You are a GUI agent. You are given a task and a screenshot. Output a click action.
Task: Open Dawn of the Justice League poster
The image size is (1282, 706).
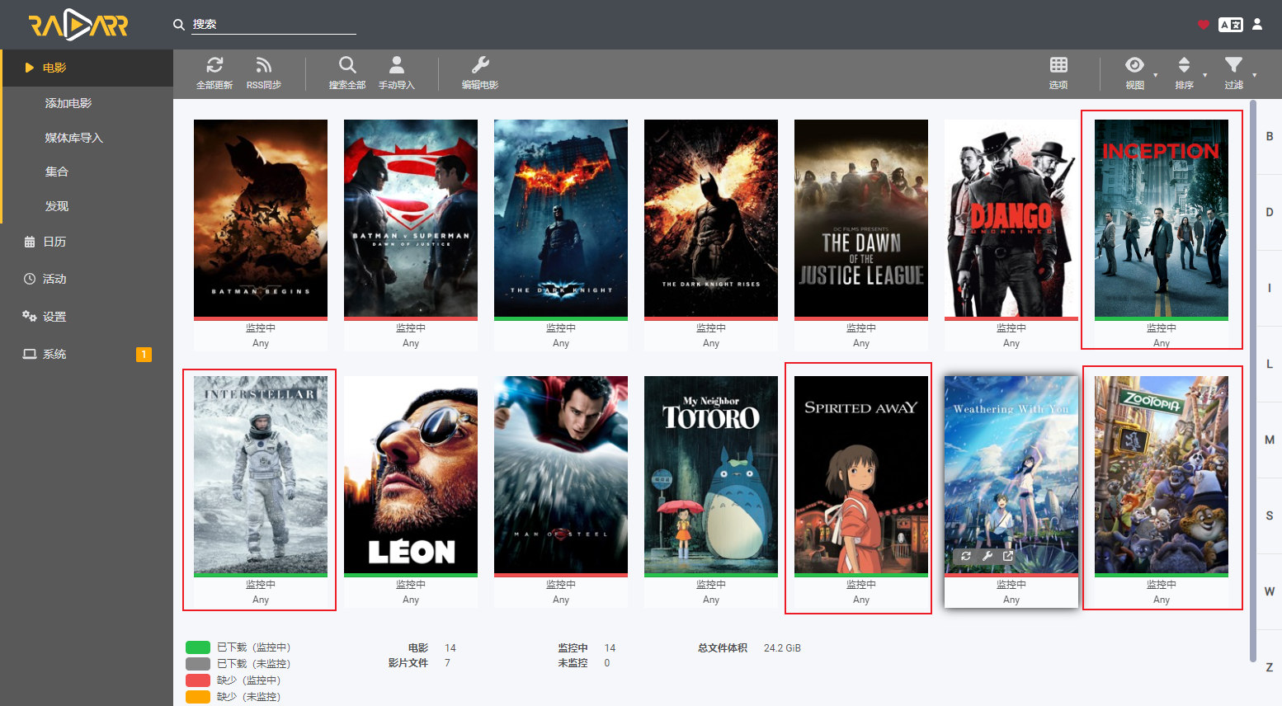click(861, 219)
